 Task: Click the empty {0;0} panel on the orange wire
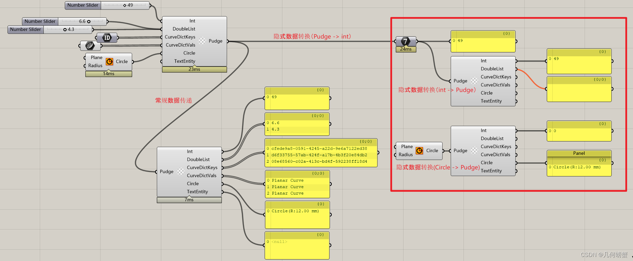pyautogui.click(x=579, y=89)
